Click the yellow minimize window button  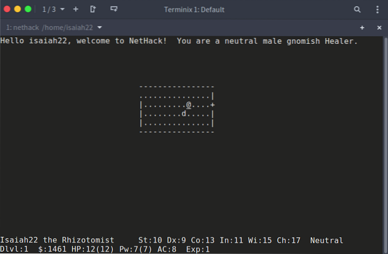click(x=17, y=9)
